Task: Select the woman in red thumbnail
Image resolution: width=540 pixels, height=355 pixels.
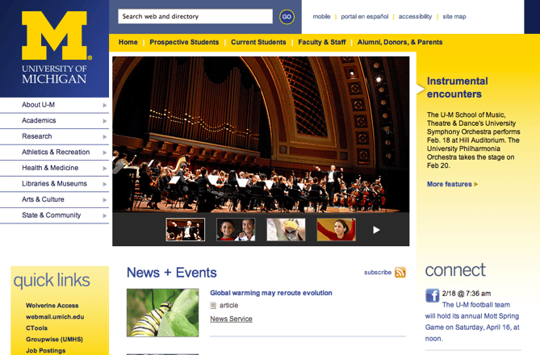Action: pos(336,230)
